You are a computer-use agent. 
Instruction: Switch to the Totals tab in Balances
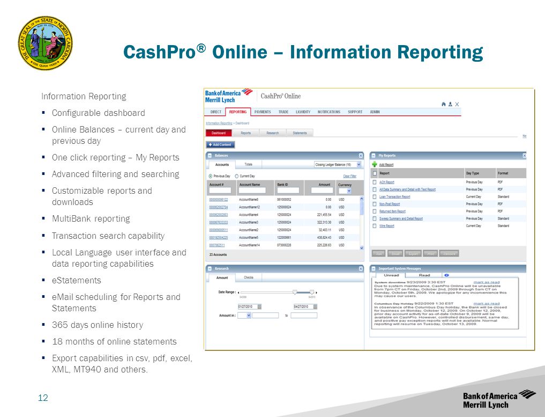click(248, 164)
